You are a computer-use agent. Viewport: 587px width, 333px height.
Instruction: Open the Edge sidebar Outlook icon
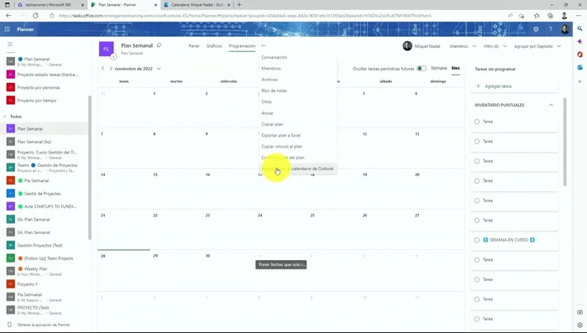click(580, 68)
